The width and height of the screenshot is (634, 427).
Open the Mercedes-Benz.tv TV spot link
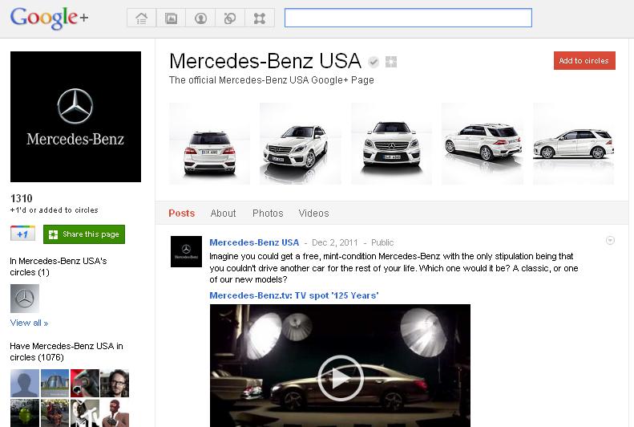(293, 295)
